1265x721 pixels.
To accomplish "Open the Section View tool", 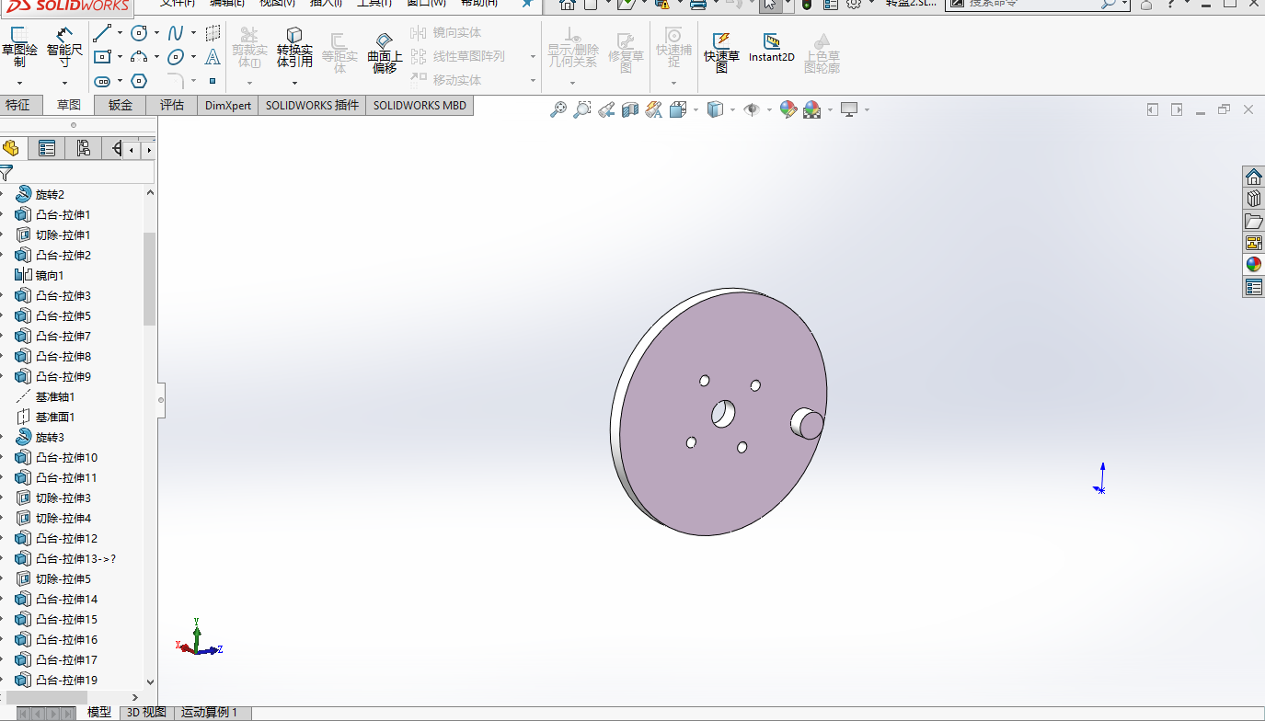I will click(630, 110).
